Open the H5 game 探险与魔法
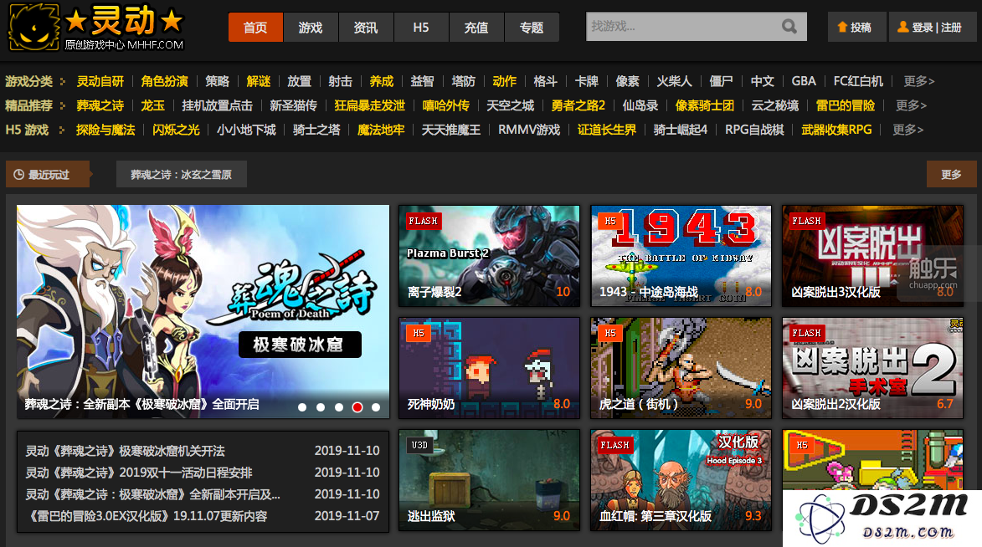The image size is (982, 547). tap(105, 130)
